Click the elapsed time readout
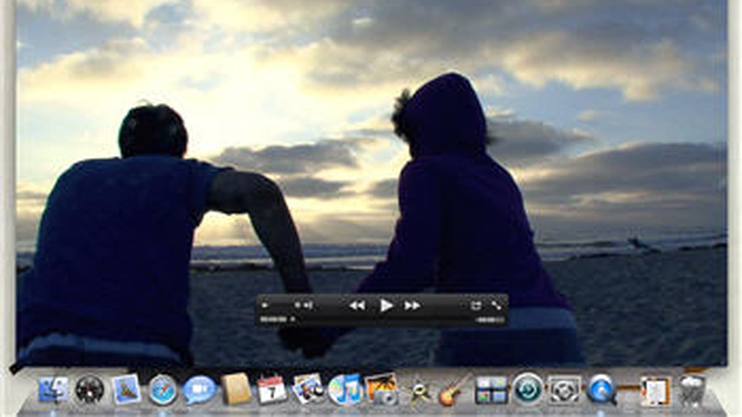The height and width of the screenshot is (417, 742). tap(274, 319)
